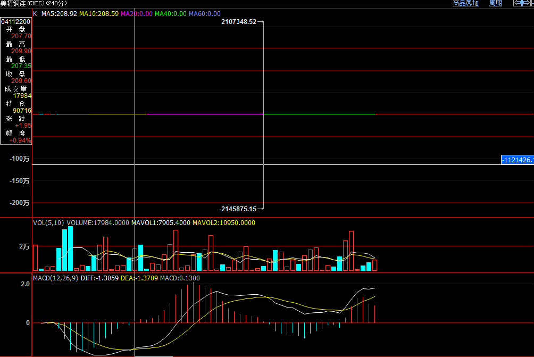This screenshot has height=357, width=534.
Task: Click the left arrow navigation icon
Action: (517, 3)
